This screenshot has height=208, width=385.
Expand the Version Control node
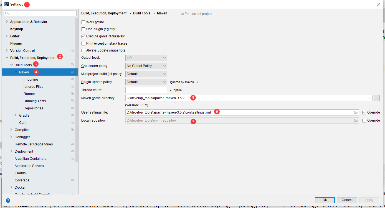coord(7,50)
